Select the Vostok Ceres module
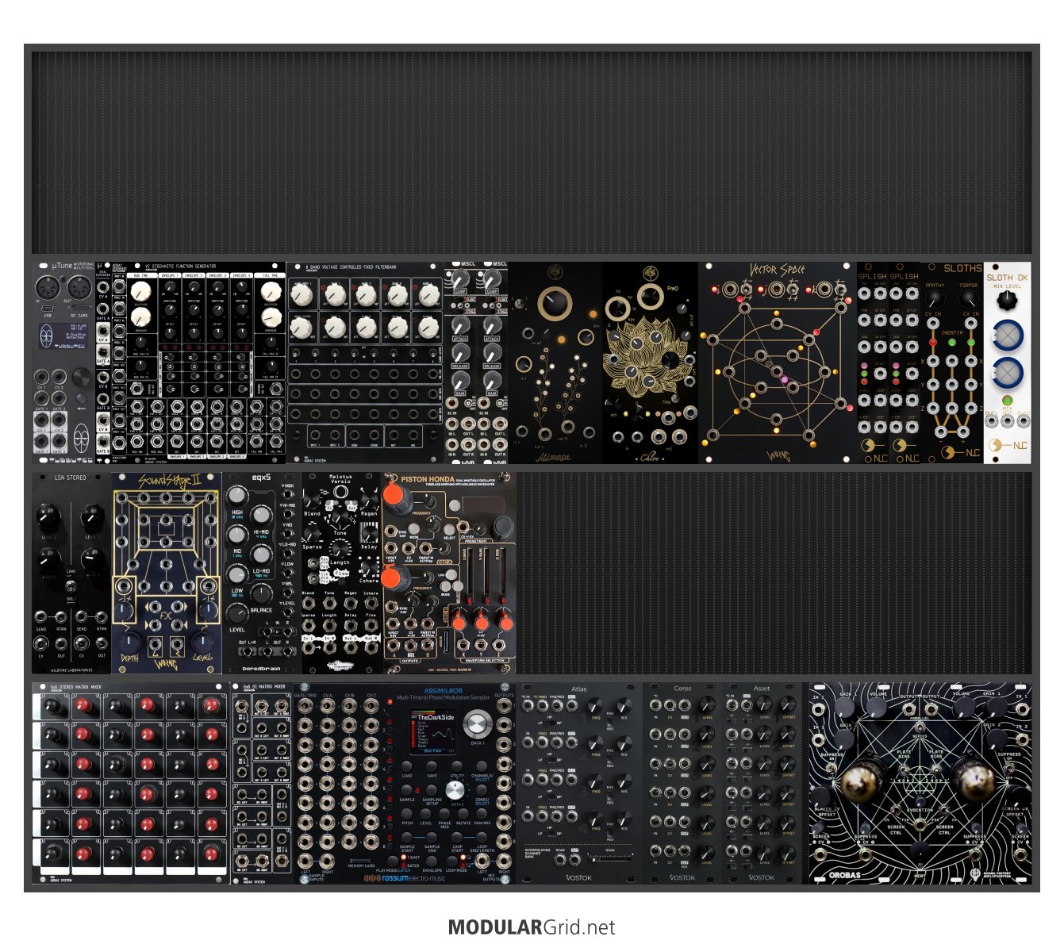The height and width of the screenshot is (944, 1064). point(682,783)
